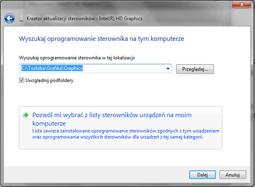255x187 pixels.
Task: Expand the driver location path dropdown arrow
Action: coord(168,69)
